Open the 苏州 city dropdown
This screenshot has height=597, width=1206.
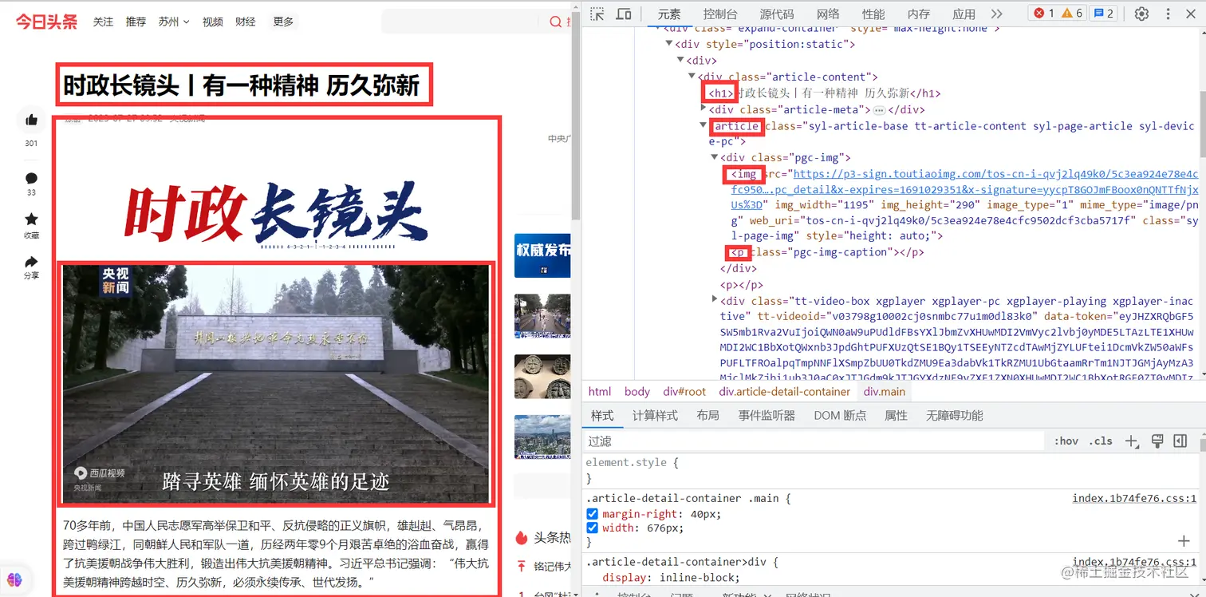pos(174,22)
